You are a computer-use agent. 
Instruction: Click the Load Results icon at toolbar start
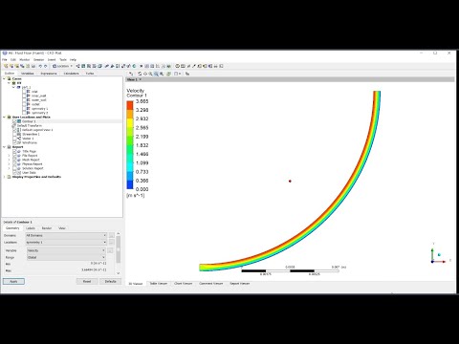pos(6,66)
